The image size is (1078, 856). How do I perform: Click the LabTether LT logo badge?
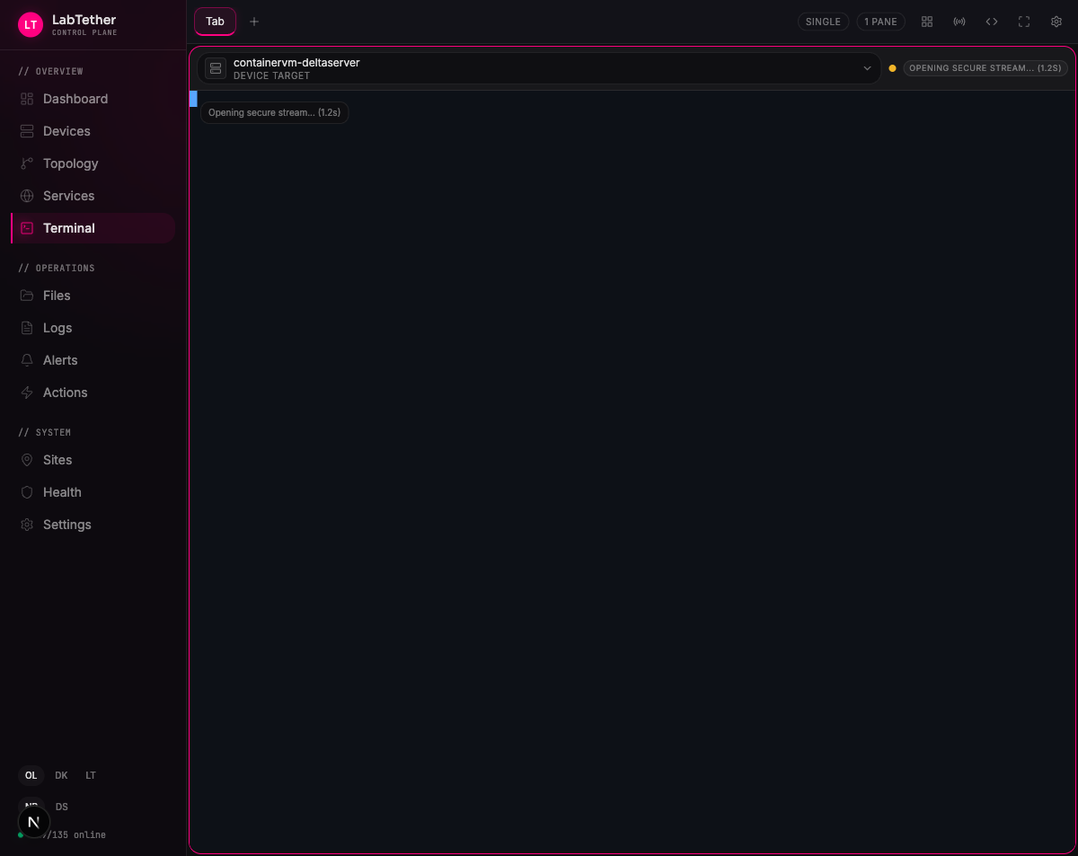[x=31, y=24]
